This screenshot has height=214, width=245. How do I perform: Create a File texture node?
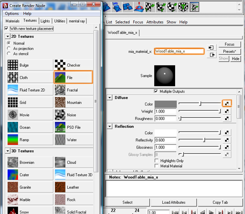click(x=73, y=77)
